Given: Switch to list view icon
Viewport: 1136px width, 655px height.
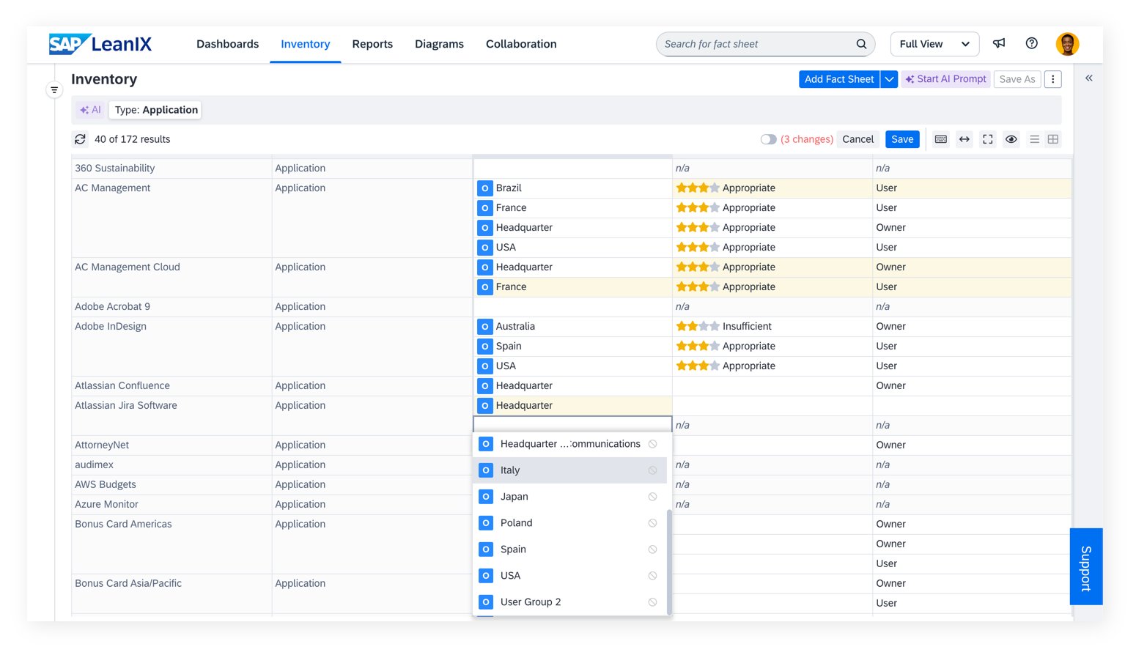Looking at the screenshot, I should click(x=1034, y=139).
